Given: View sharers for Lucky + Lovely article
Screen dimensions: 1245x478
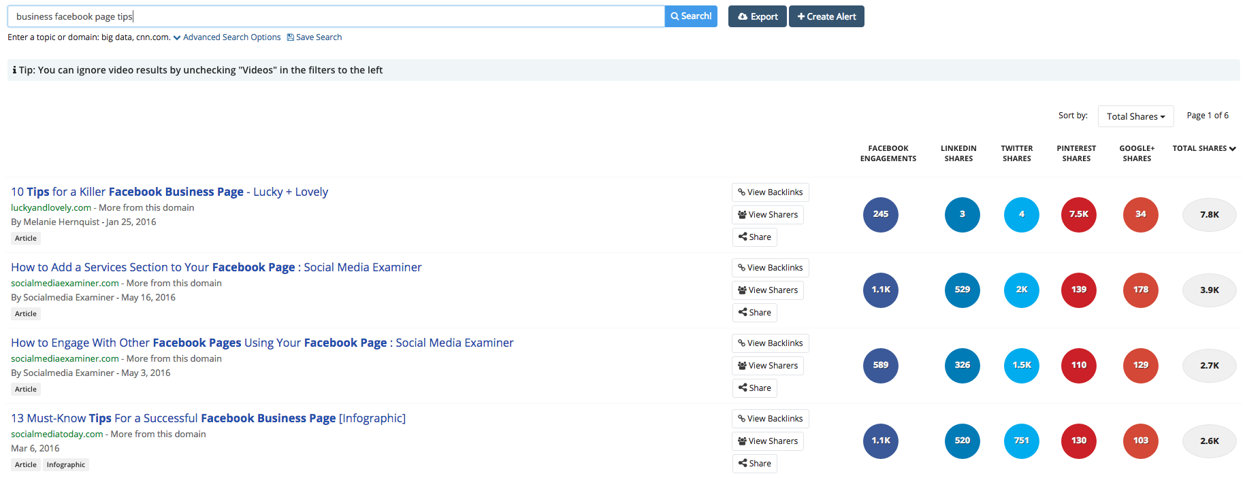Looking at the screenshot, I should (x=768, y=215).
